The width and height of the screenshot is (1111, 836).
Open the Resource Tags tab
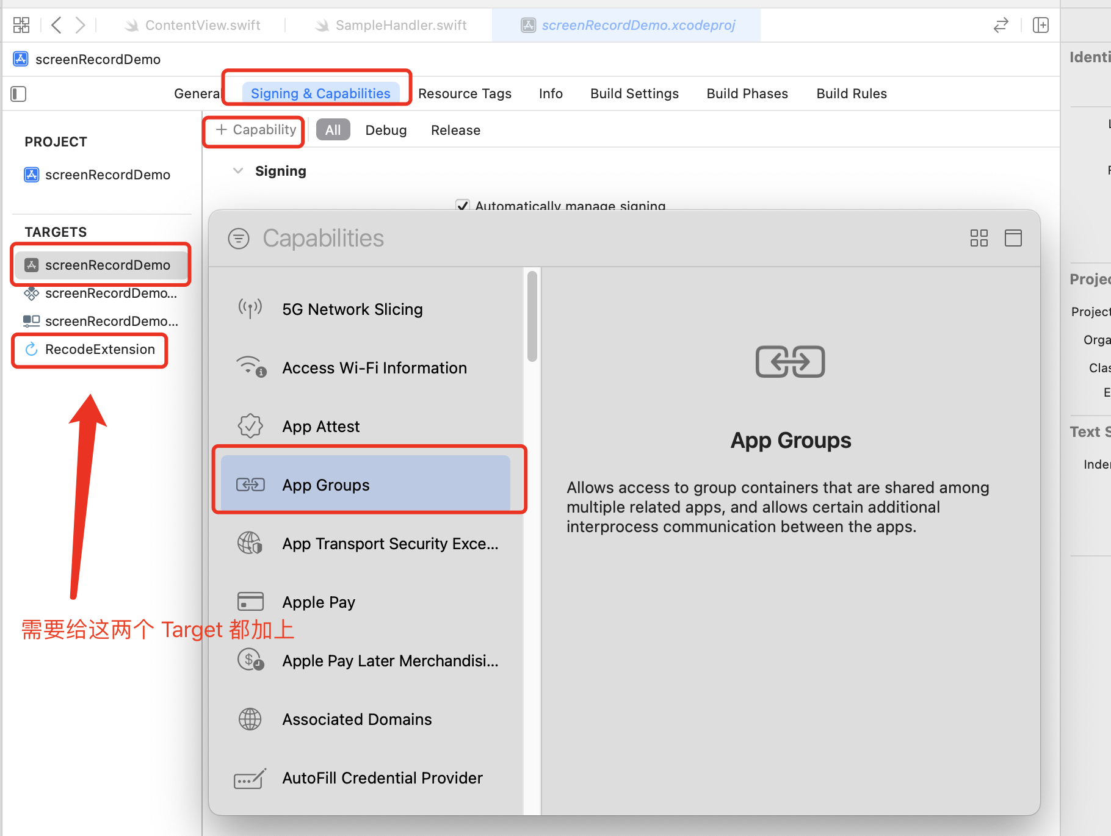(465, 94)
